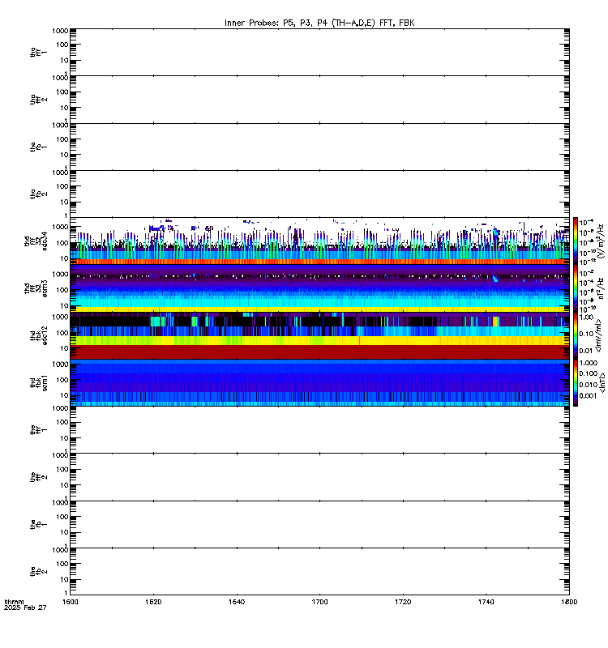
Task: Click the 'the ff 1' panel label
Action: (x=38, y=430)
